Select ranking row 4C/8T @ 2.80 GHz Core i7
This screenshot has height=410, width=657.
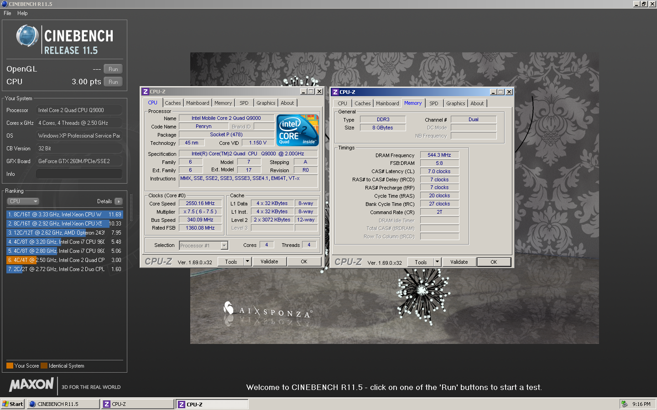coord(64,251)
